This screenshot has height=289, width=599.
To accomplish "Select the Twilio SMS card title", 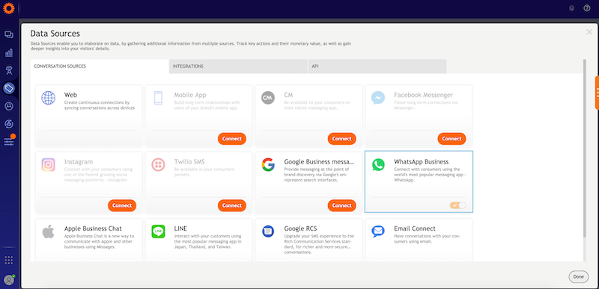I will (189, 162).
